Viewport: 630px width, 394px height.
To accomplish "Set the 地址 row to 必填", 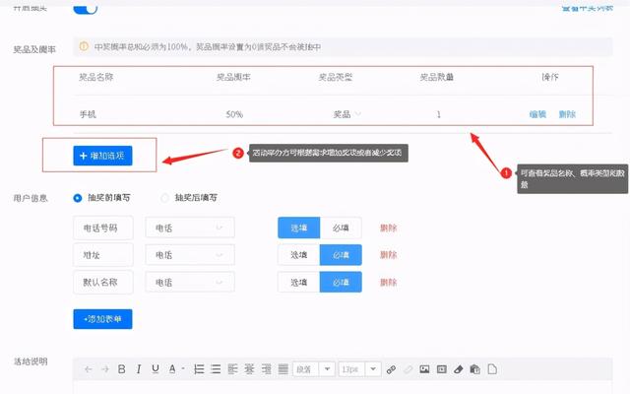I will point(341,255).
